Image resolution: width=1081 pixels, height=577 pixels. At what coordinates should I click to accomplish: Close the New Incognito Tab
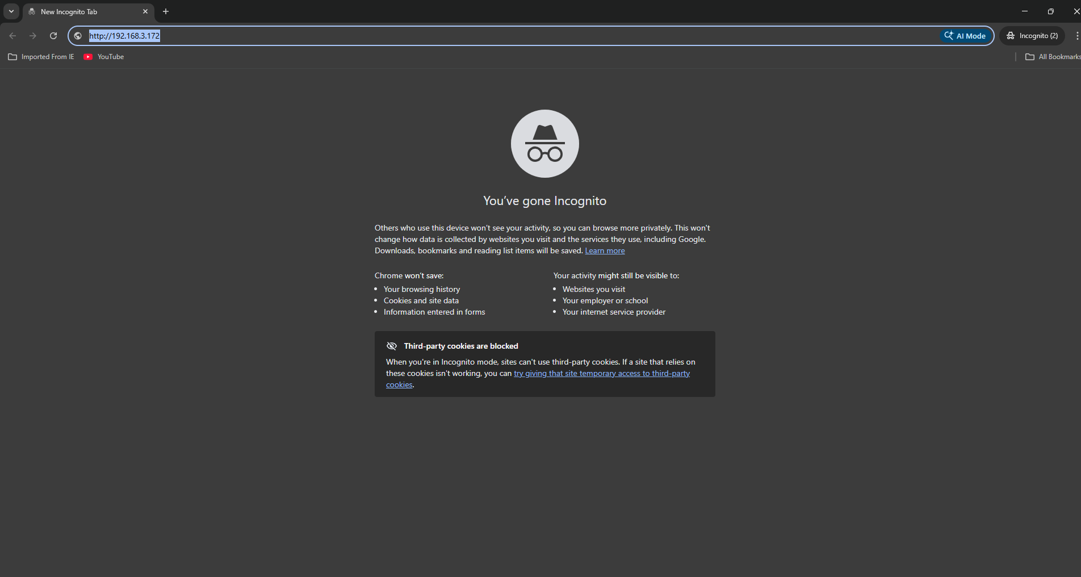[145, 11]
